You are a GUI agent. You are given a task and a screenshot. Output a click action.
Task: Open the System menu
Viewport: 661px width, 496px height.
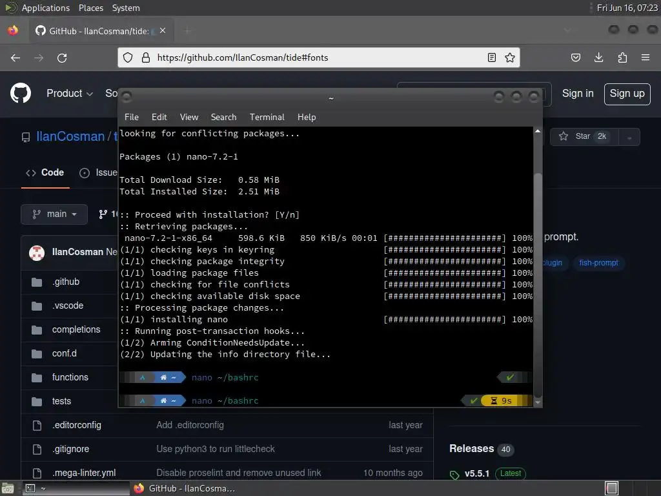[x=126, y=8]
